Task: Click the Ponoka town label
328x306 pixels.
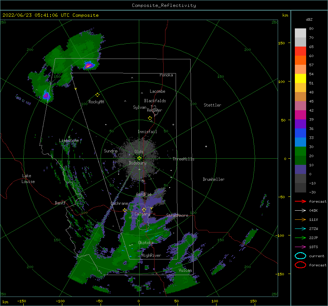Action: (166, 75)
